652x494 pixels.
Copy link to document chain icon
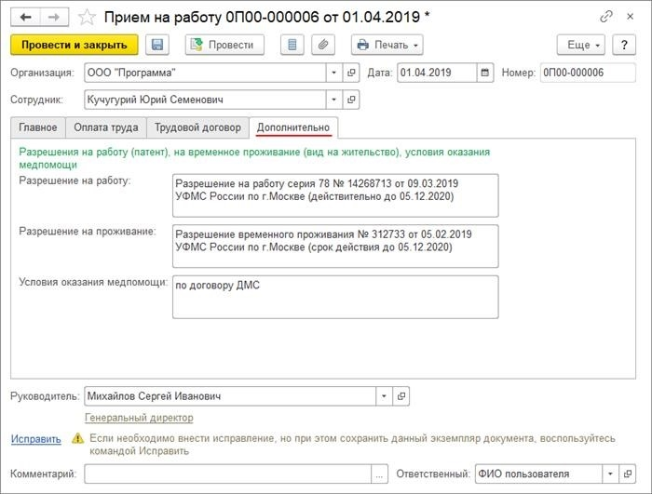point(606,17)
